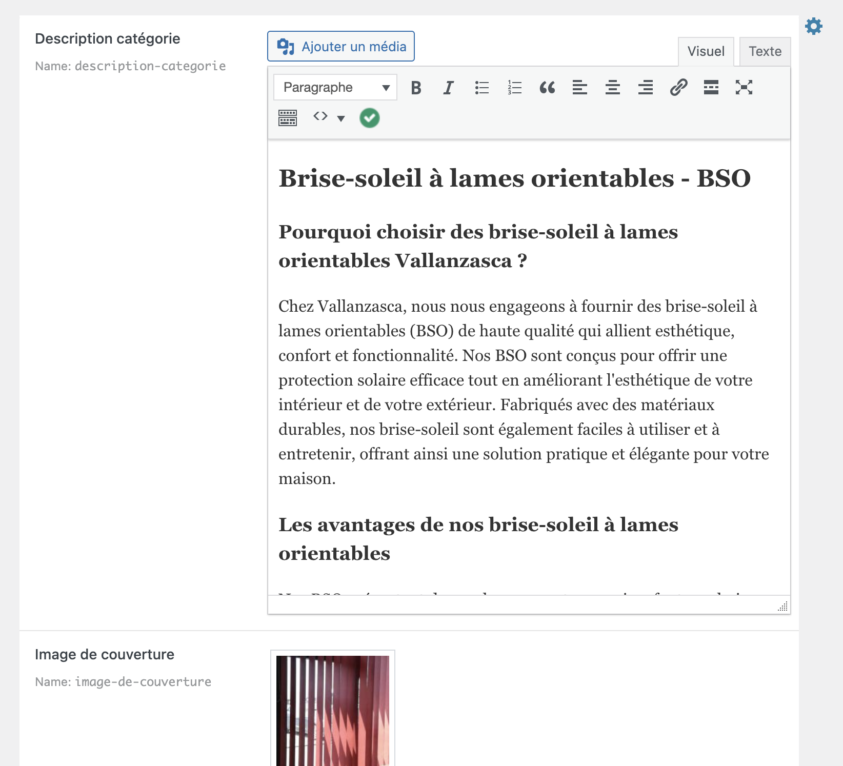843x766 pixels.
Task: Apply blockquote formatting
Action: 547,88
